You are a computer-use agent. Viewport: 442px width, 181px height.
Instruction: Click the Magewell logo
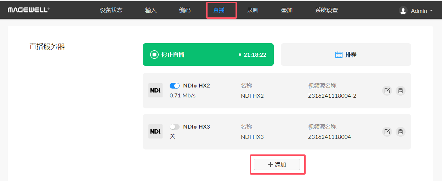click(28, 10)
